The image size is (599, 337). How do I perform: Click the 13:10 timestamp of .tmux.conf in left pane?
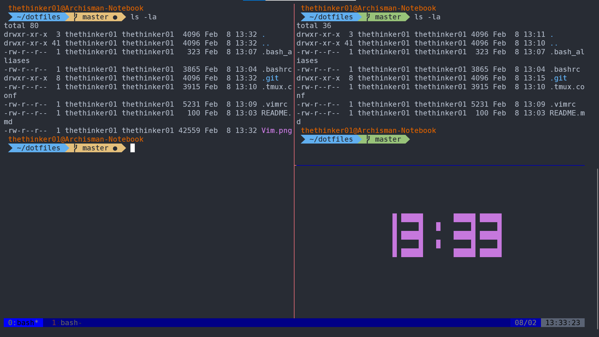pos(246,87)
